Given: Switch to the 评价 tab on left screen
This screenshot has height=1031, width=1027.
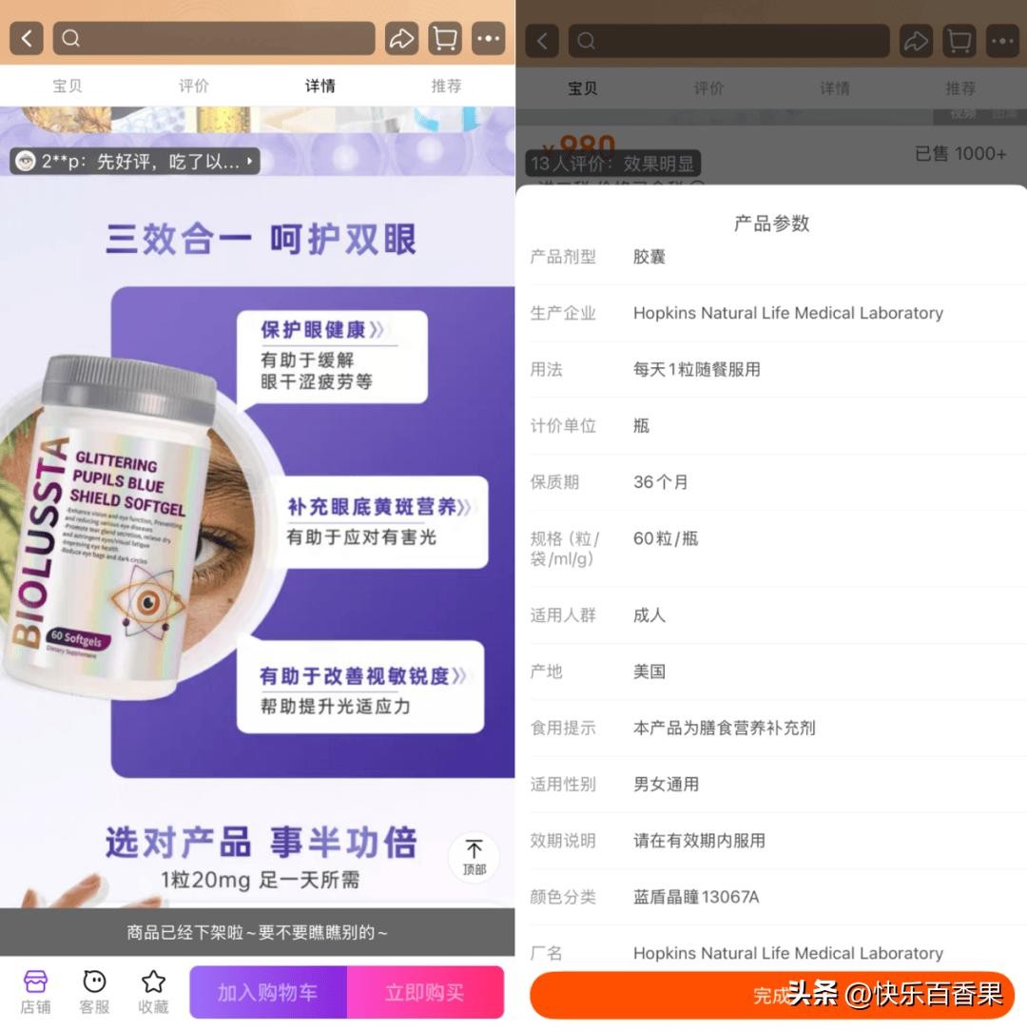Looking at the screenshot, I should [x=194, y=86].
